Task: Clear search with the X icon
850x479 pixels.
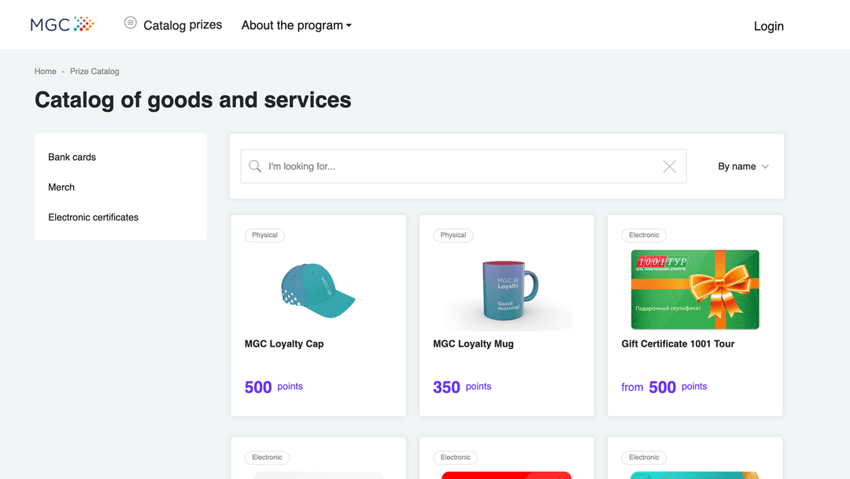Action: point(669,166)
